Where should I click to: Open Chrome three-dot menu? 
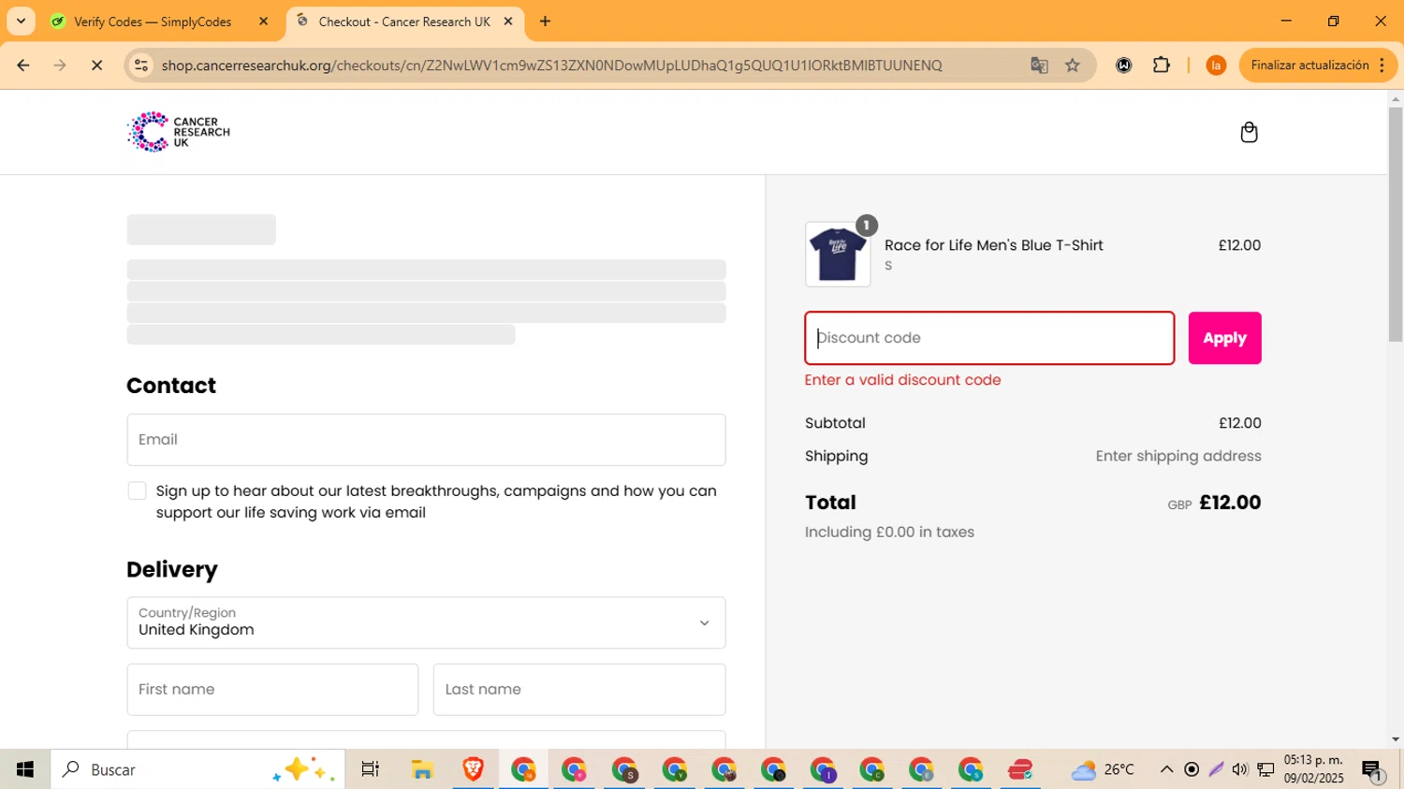tap(1382, 66)
